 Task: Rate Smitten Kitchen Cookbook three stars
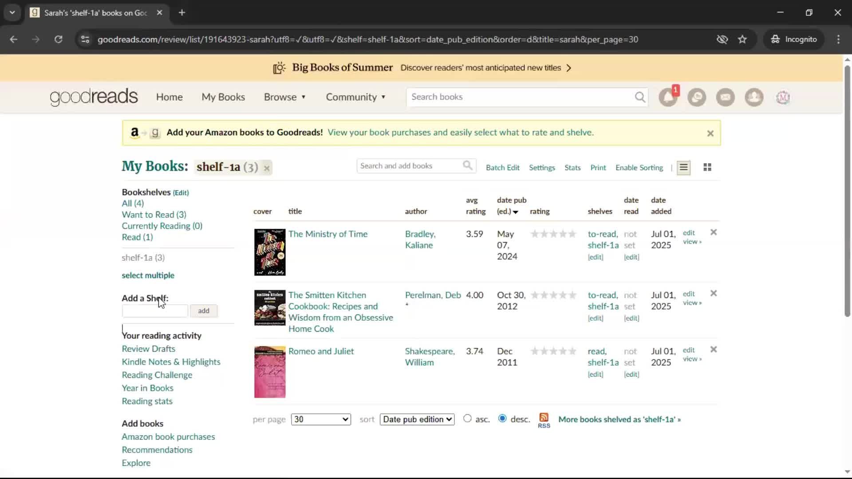click(553, 295)
